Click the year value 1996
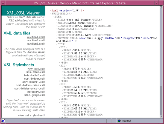Screen dimensions: 164x124 click(68, 32)
